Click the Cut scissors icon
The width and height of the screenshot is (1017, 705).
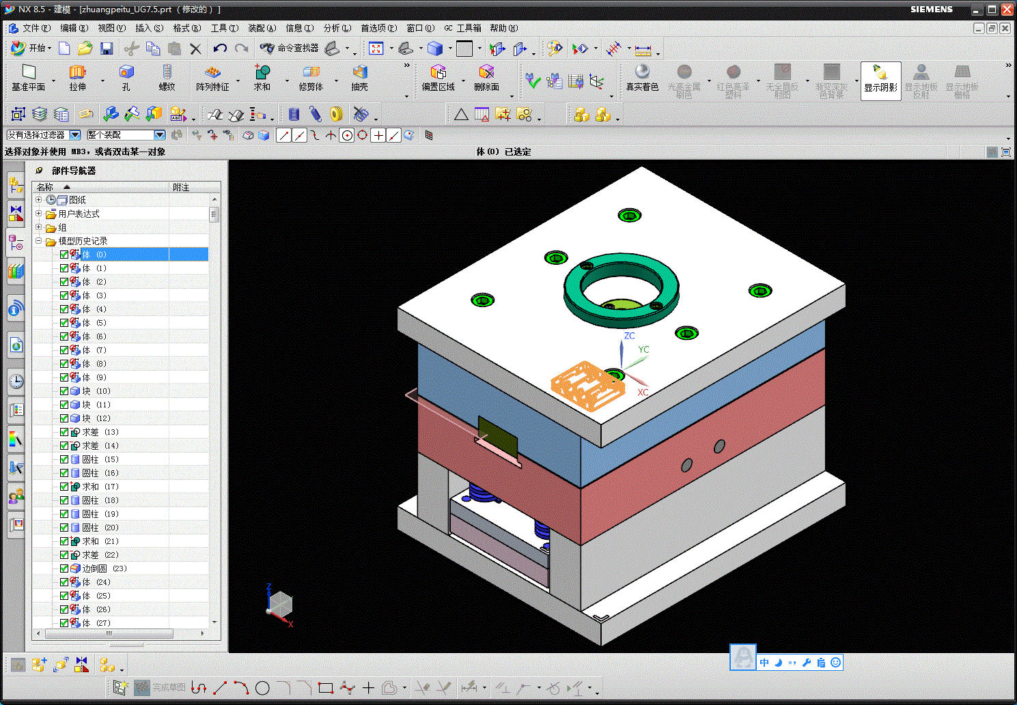[132, 48]
